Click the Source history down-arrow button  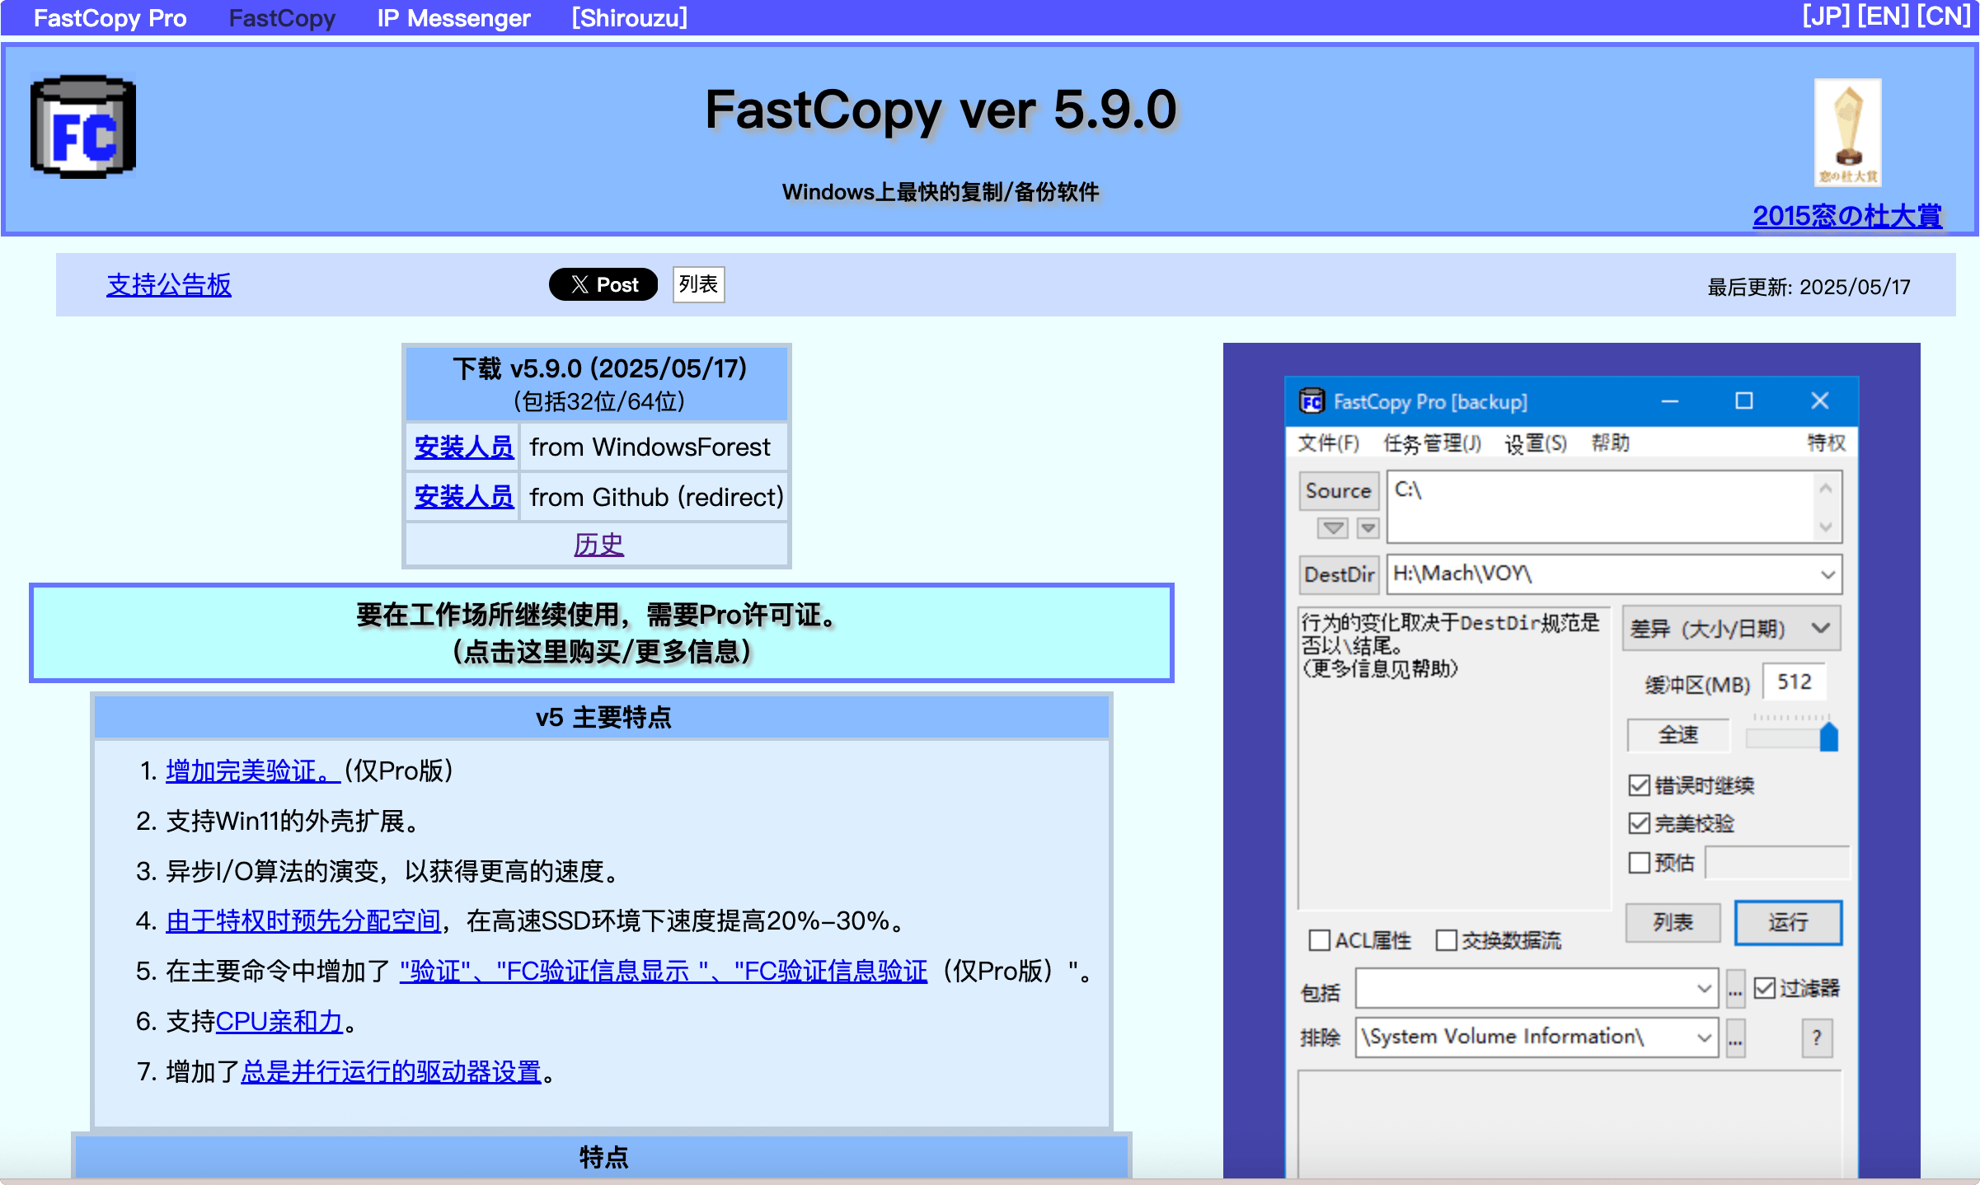[1333, 527]
